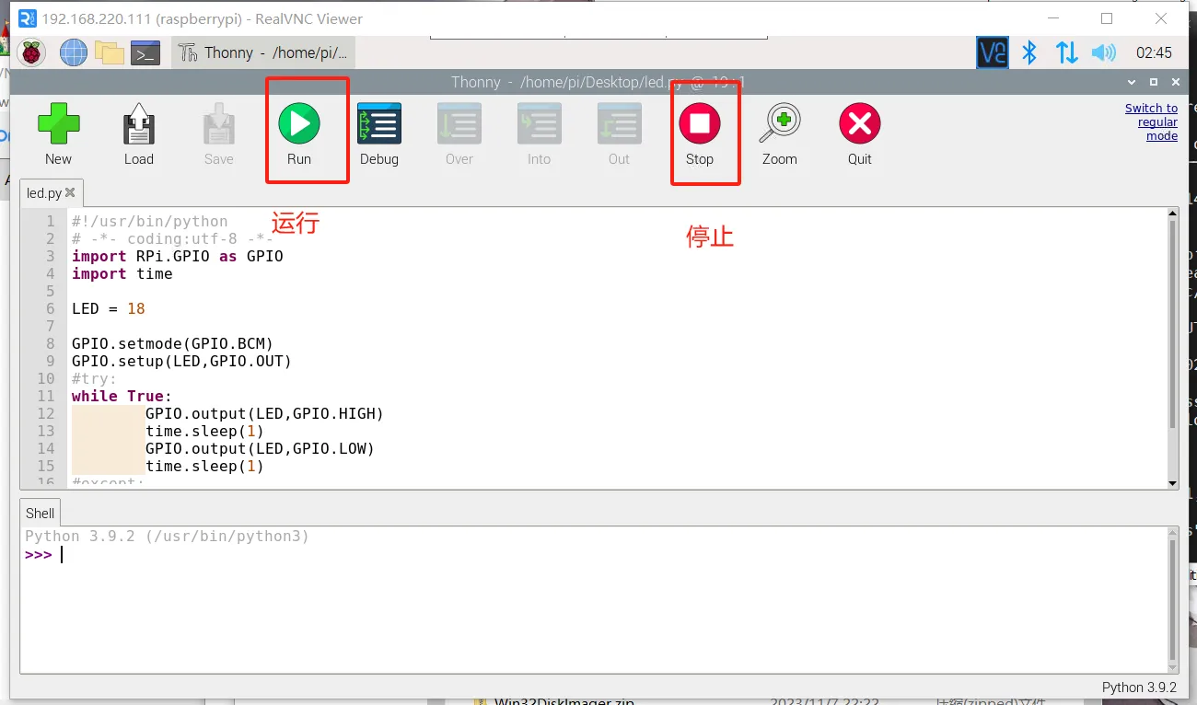The width and height of the screenshot is (1197, 705).
Task: Click the Thonny taskbar window button
Action: [x=262, y=53]
